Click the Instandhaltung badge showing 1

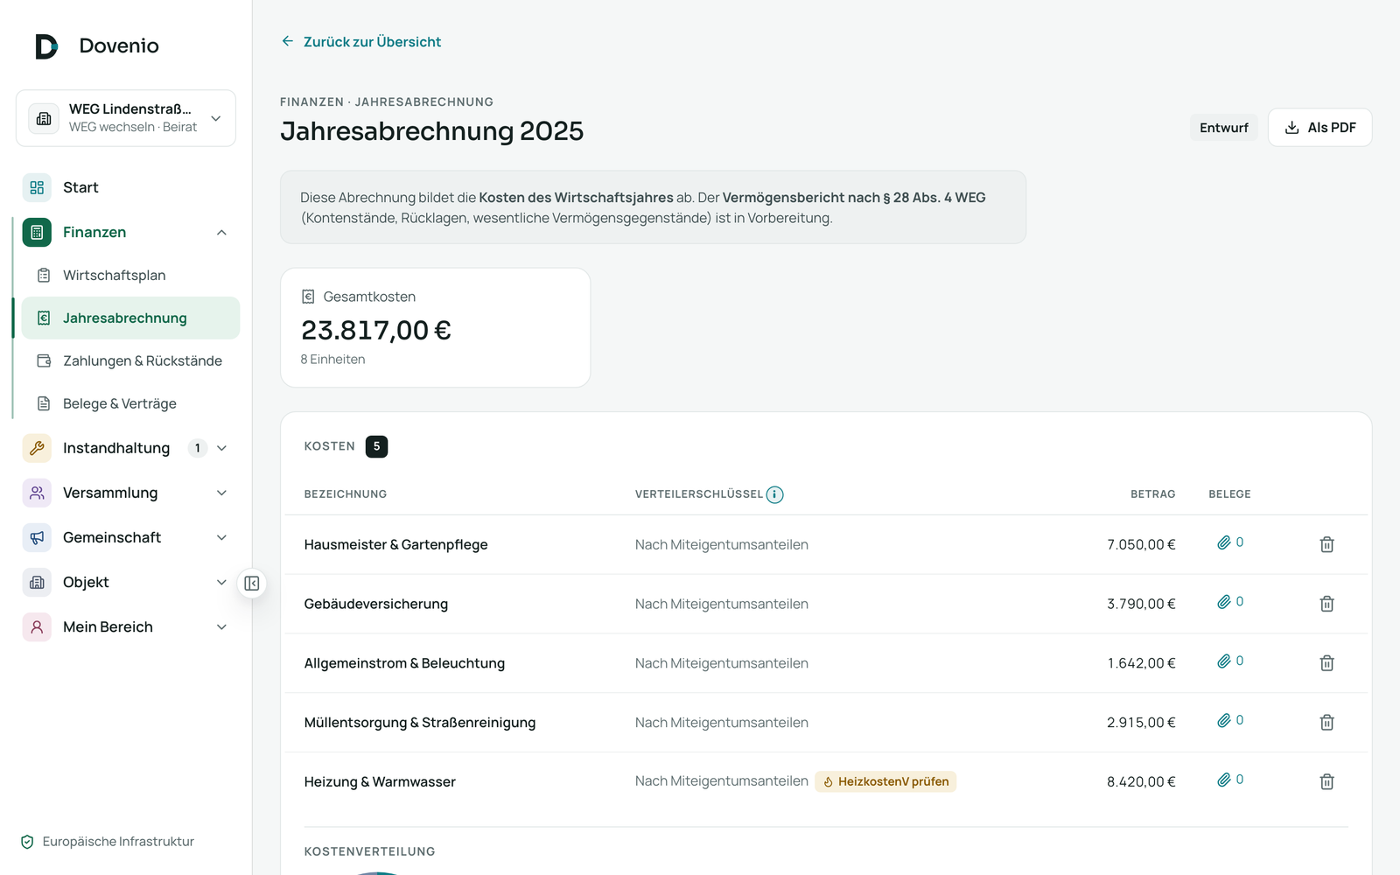198,448
